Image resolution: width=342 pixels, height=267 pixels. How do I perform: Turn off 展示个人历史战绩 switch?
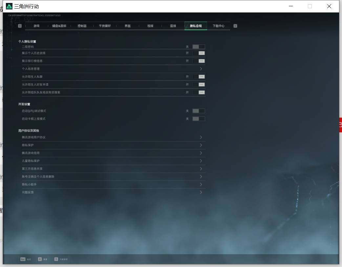[x=199, y=53]
